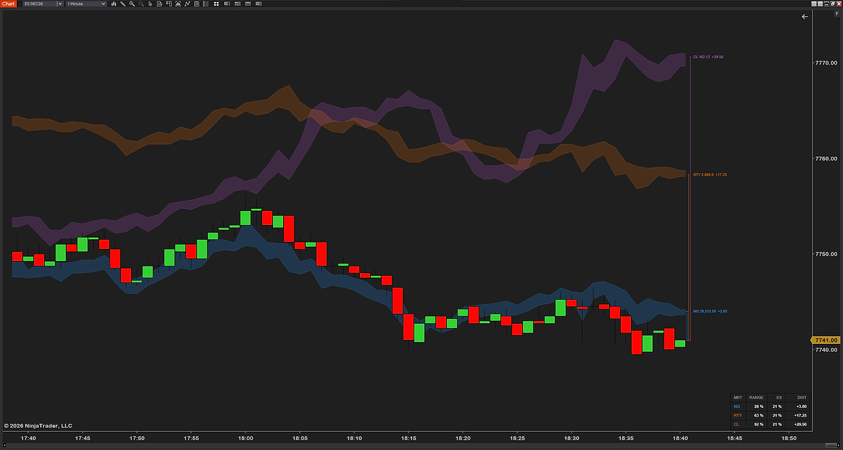Click the 92 % range value for CL
The height and width of the screenshot is (450, 843).
(758, 425)
